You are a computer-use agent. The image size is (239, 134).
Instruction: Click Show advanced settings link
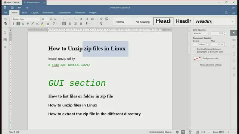click(x=211, y=65)
